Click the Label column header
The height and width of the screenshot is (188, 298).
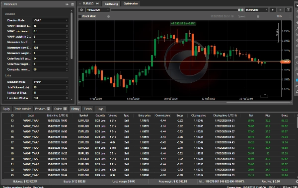tap(31, 116)
